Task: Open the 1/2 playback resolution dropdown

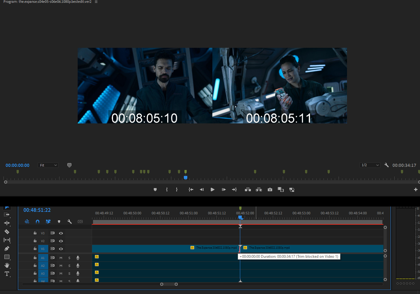Action: (370, 165)
